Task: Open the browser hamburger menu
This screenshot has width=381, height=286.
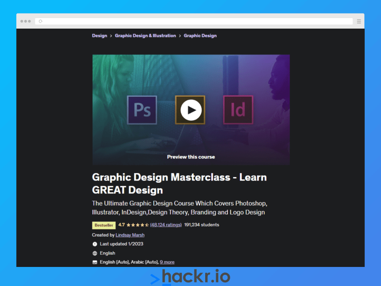Action: pos(358,21)
